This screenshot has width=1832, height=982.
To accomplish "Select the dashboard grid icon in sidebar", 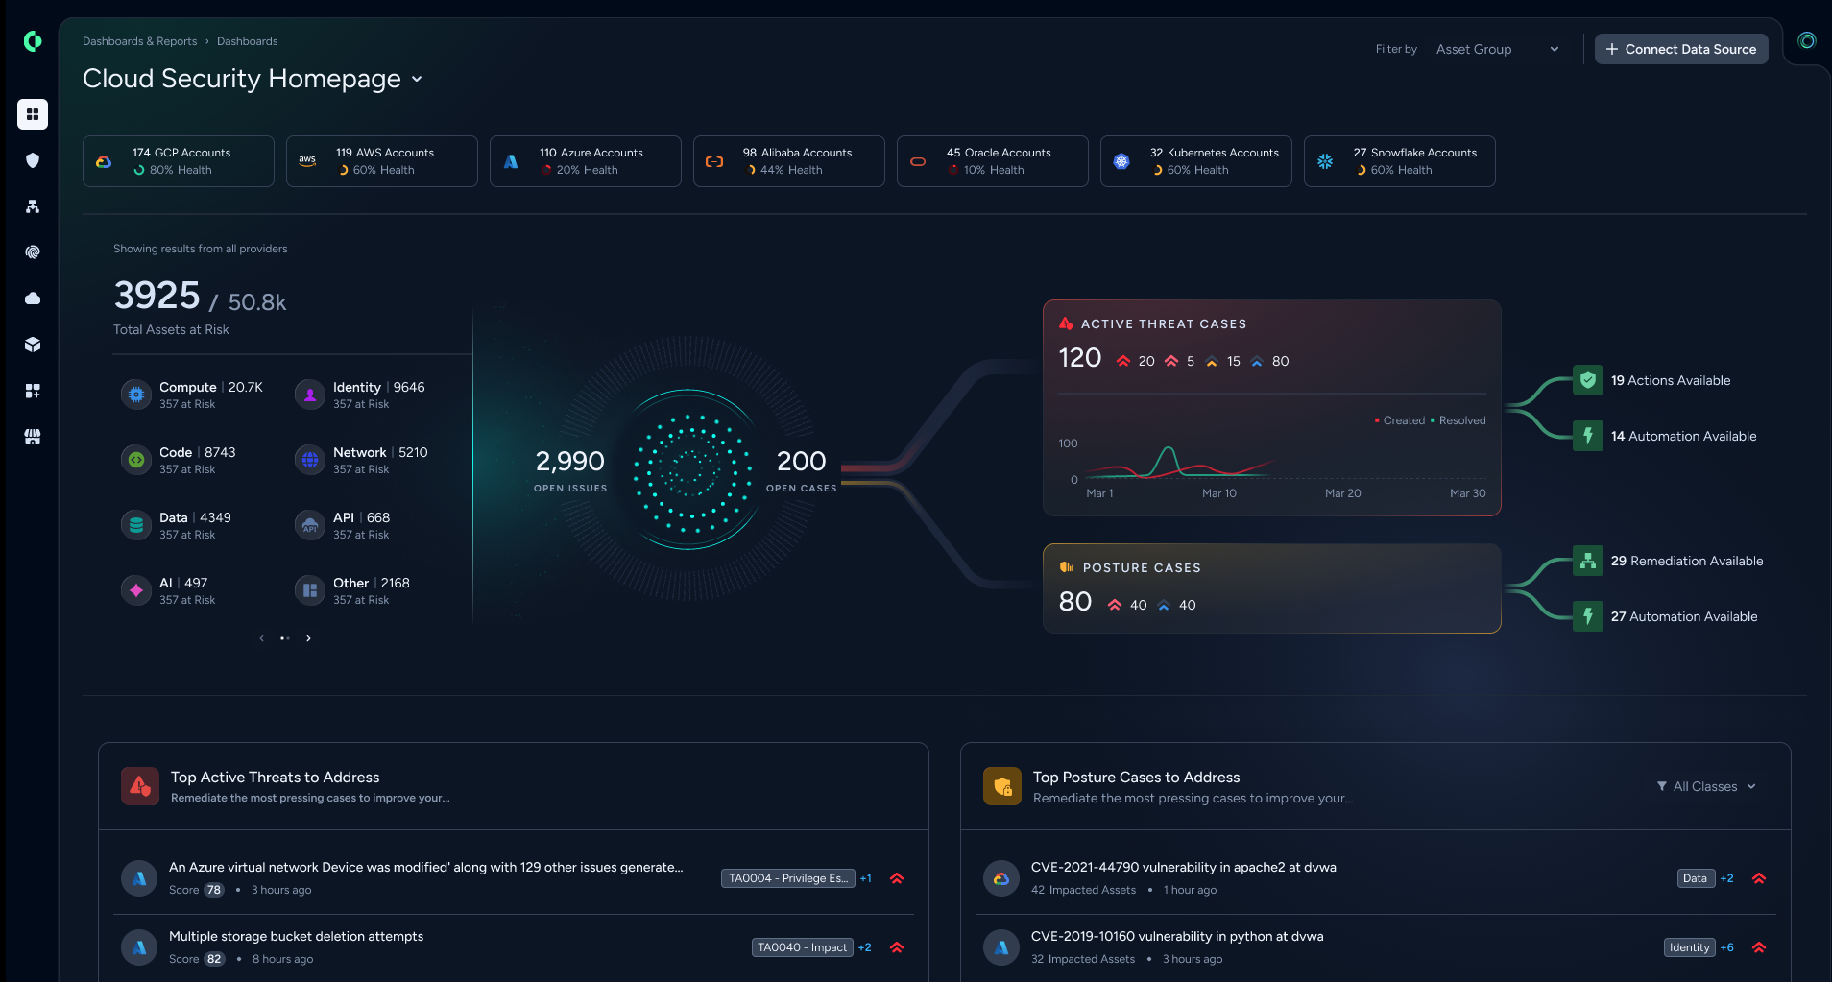I will (33, 114).
